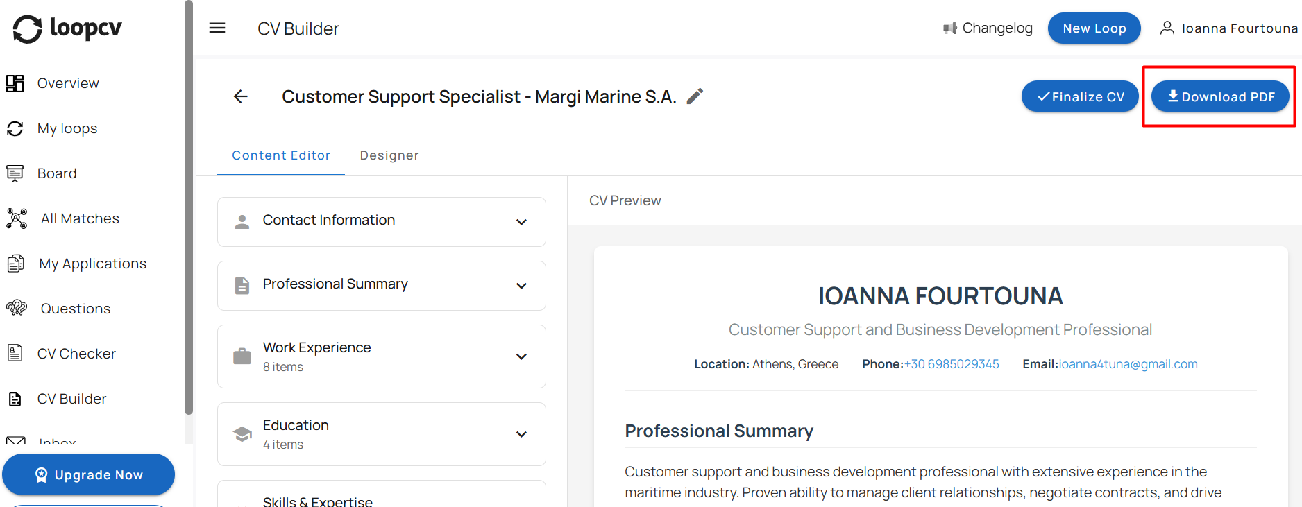Click the New Loop button

[1094, 28]
